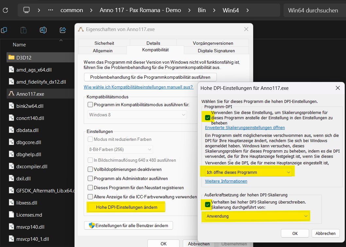Select the amd_ags_x64.dll file icon
The height and width of the screenshot is (247, 346).
tap(11, 70)
